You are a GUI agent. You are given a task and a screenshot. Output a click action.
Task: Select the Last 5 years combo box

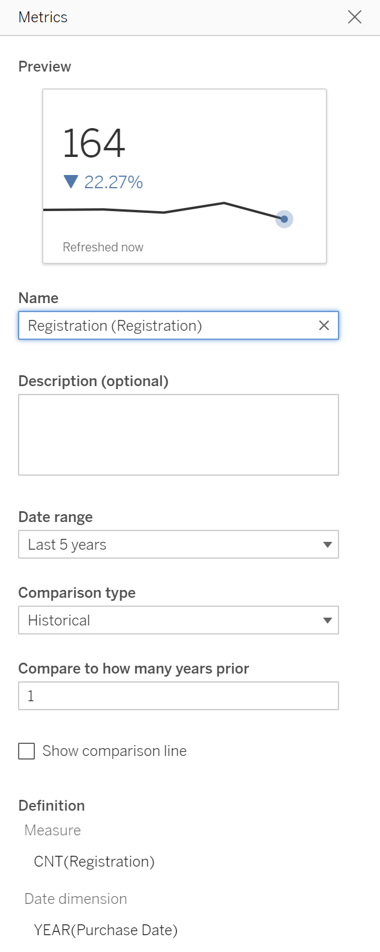click(x=179, y=545)
